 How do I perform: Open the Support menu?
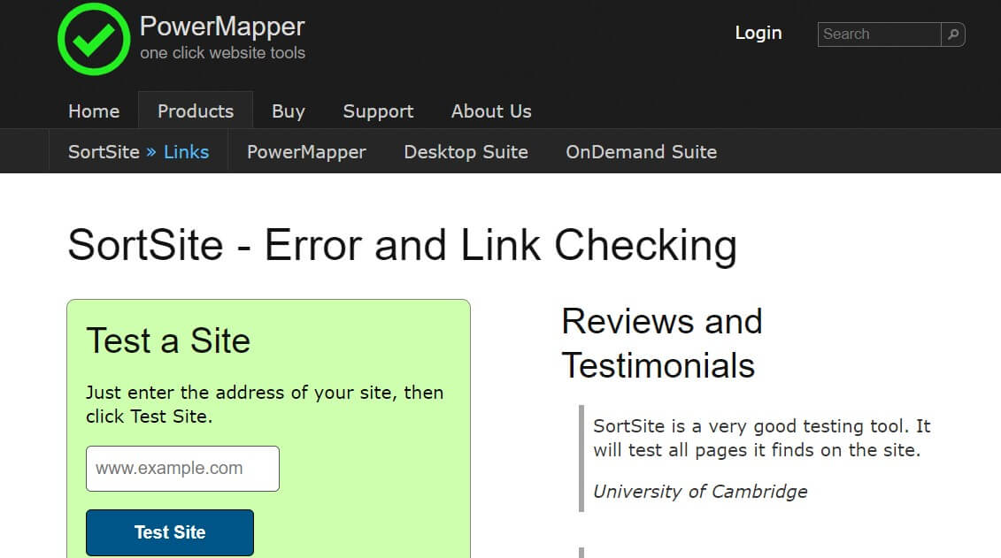tap(378, 111)
